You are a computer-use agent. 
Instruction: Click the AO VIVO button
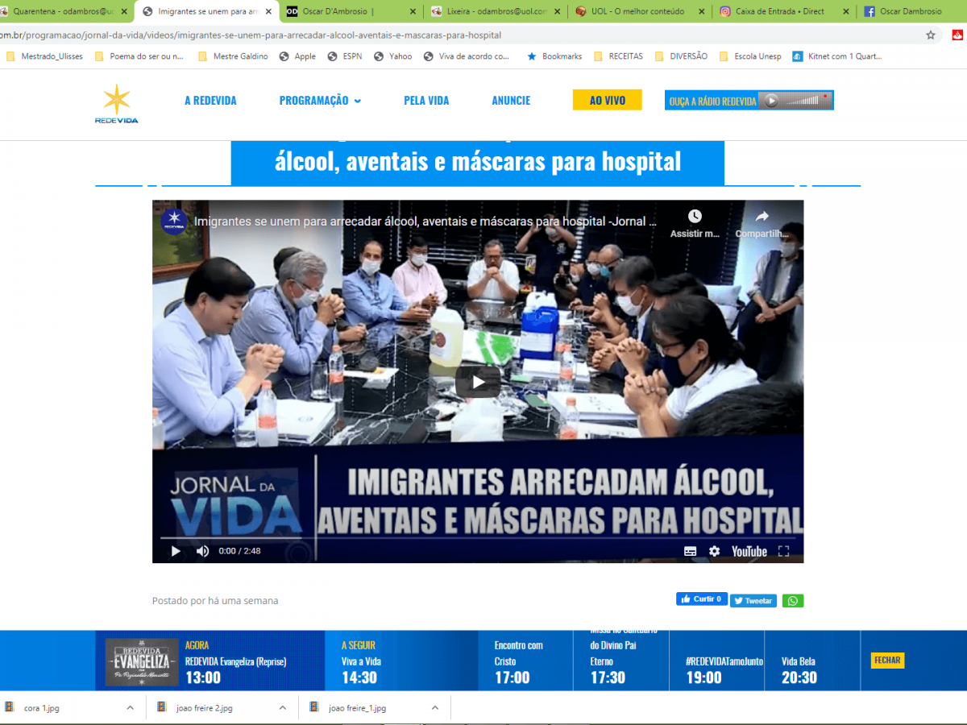tap(608, 100)
